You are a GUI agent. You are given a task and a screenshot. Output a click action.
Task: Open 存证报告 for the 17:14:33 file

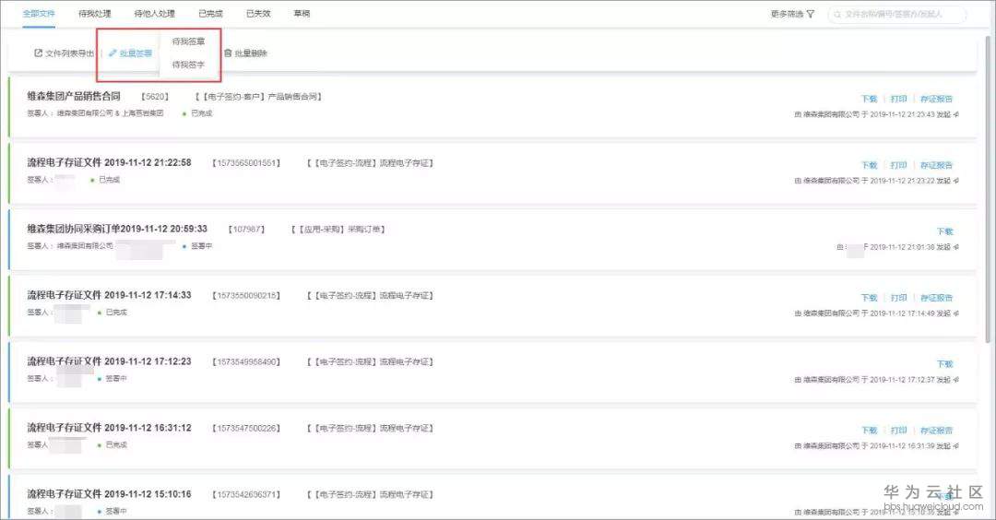[936, 298]
